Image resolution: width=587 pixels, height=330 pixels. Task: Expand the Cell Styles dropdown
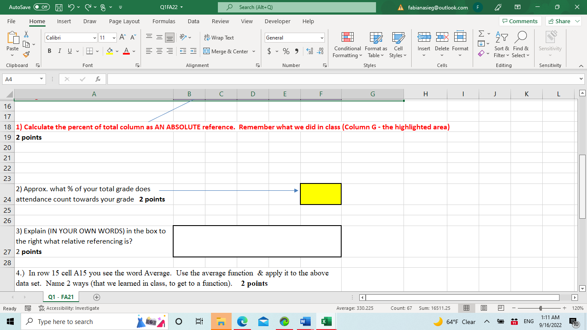[398, 45]
